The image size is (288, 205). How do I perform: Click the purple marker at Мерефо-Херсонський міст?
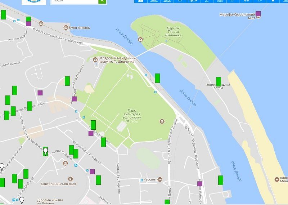click(x=258, y=14)
